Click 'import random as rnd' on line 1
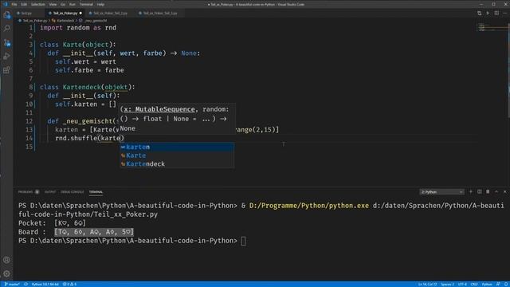The width and height of the screenshot is (510, 287). (78, 28)
